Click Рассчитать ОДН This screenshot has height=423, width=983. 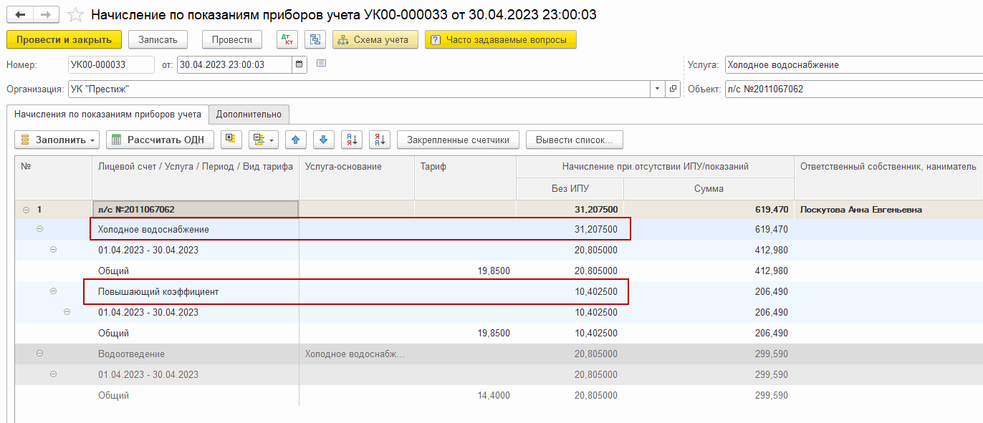tap(160, 140)
